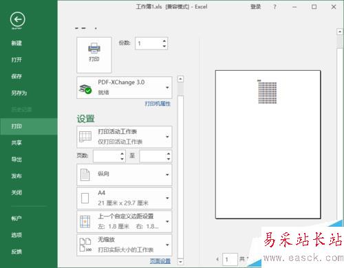The height and width of the screenshot is (268, 344).
Task: Open the 页面设置 page setup link
Action: coord(160,261)
